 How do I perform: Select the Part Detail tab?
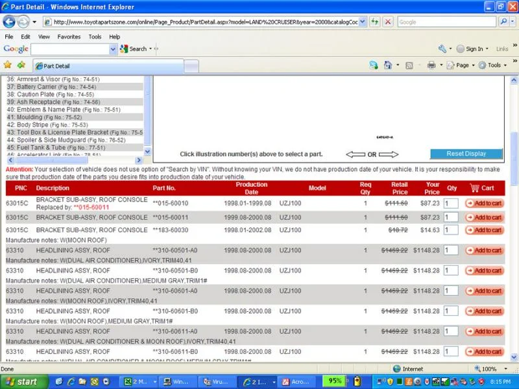[108, 66]
